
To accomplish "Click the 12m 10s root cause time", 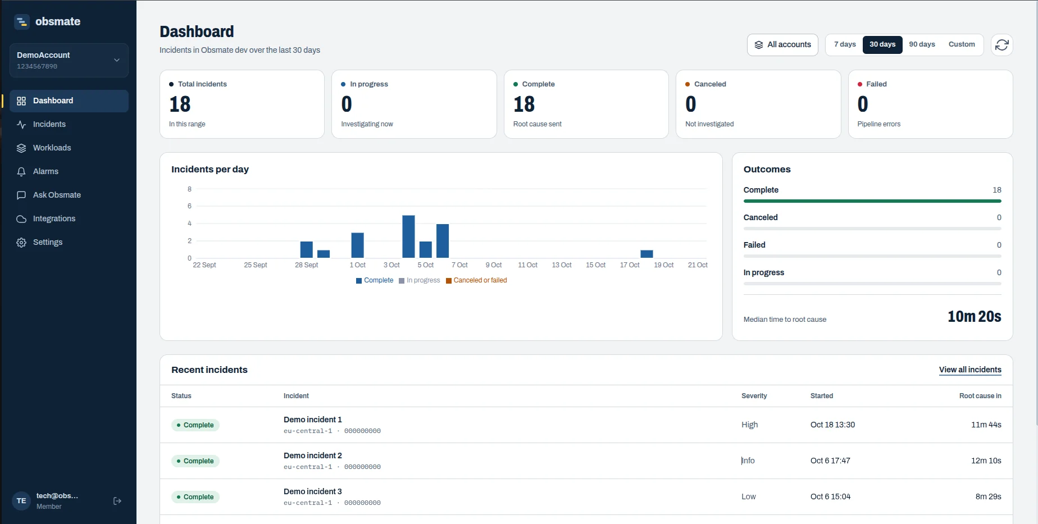I will 986,461.
